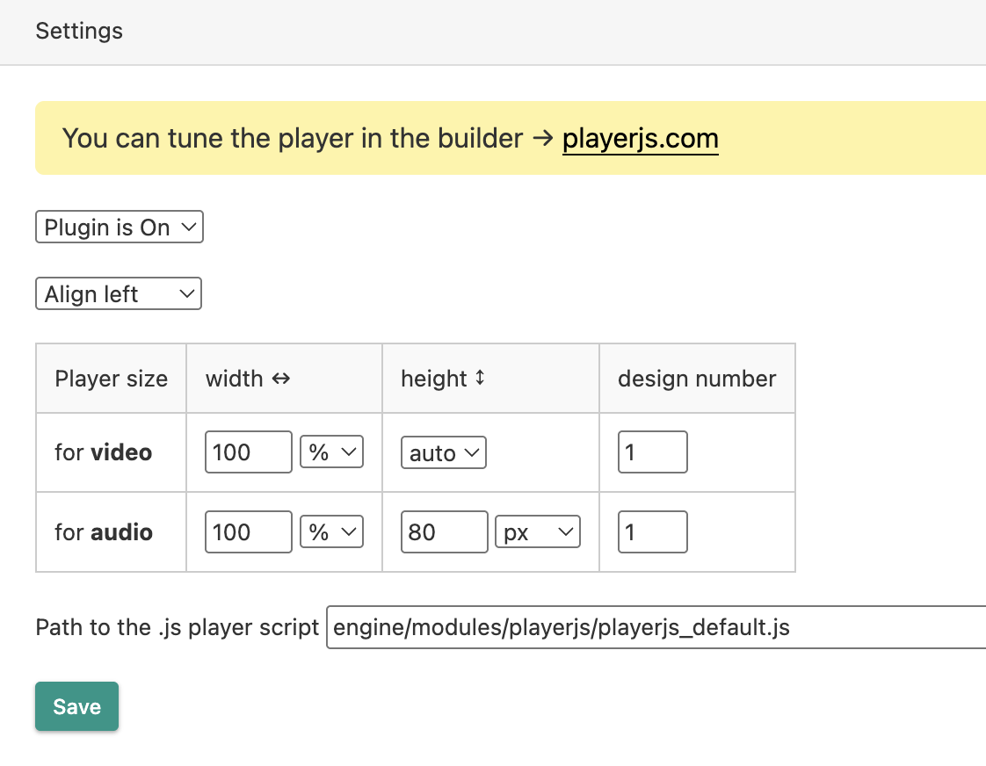986x766 pixels.
Task: Open the video height auto dropdown
Action: 443,453
